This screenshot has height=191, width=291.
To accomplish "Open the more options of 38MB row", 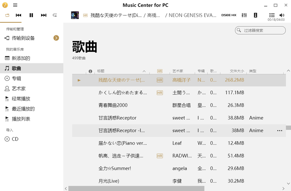I will (x=280, y=131).
